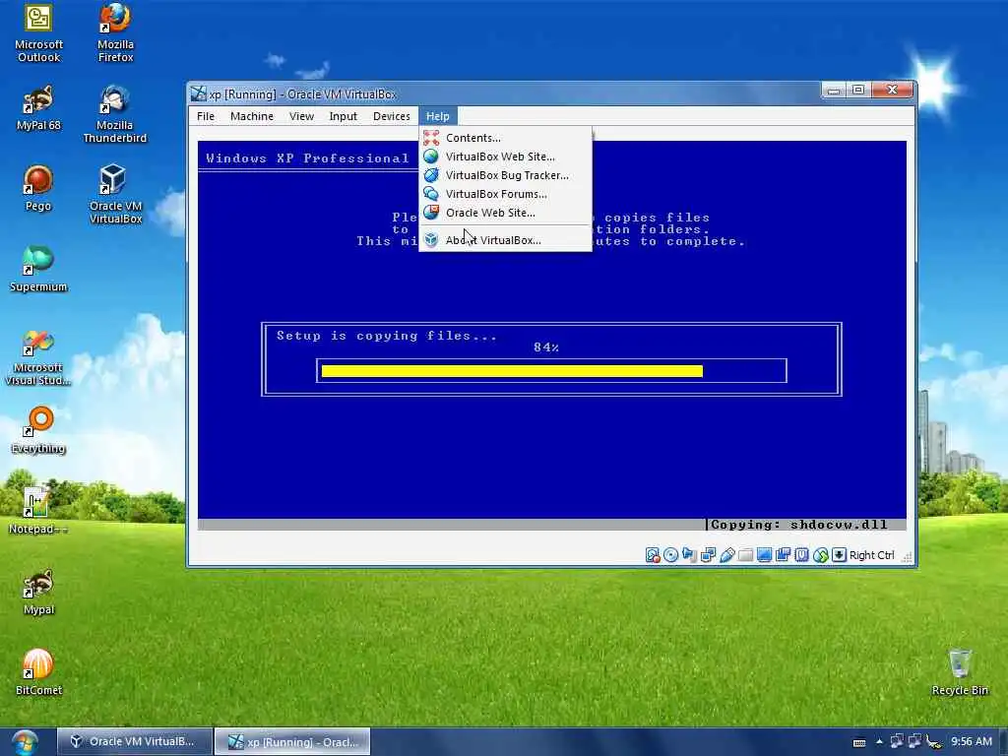This screenshot has width=1008, height=756.
Task: Choose VirtualBox Bug Tracker... menu entry
Action: [505, 175]
